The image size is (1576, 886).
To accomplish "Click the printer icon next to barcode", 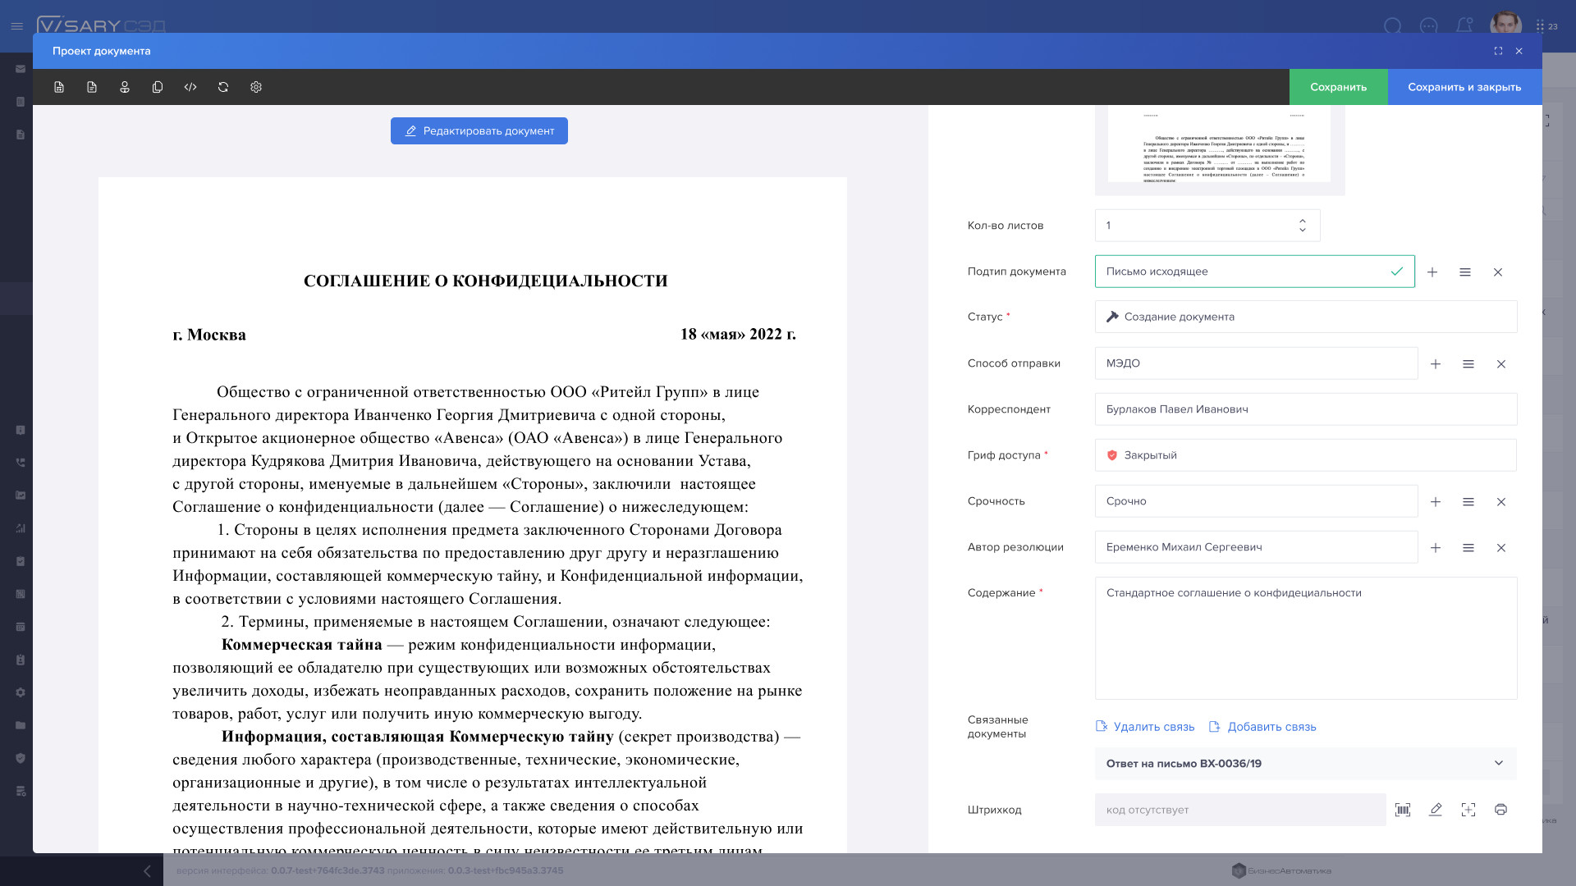I will [x=1500, y=810].
